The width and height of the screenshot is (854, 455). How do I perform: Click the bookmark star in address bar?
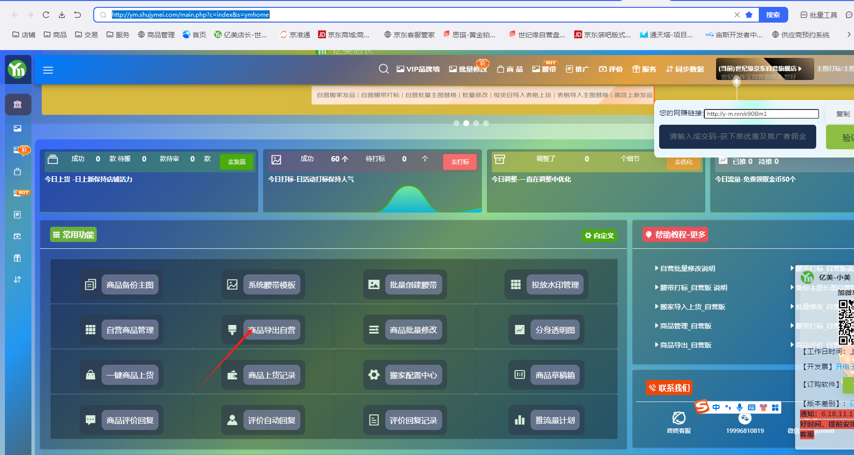(749, 15)
